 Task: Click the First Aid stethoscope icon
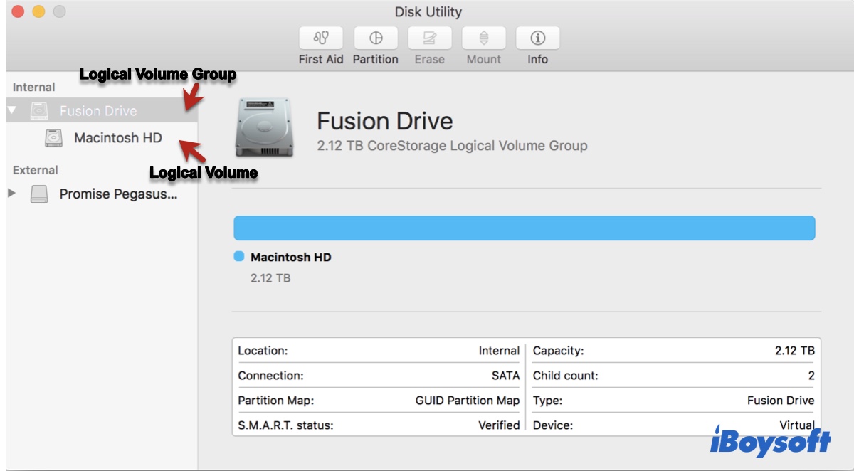point(320,38)
